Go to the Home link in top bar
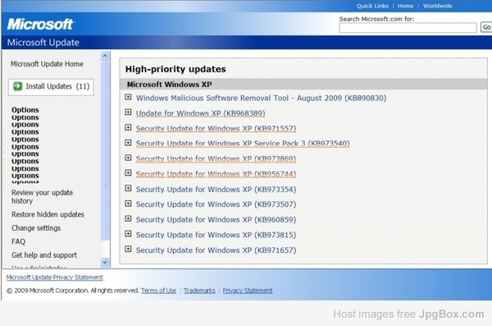The width and height of the screenshot is (492, 326). click(405, 6)
